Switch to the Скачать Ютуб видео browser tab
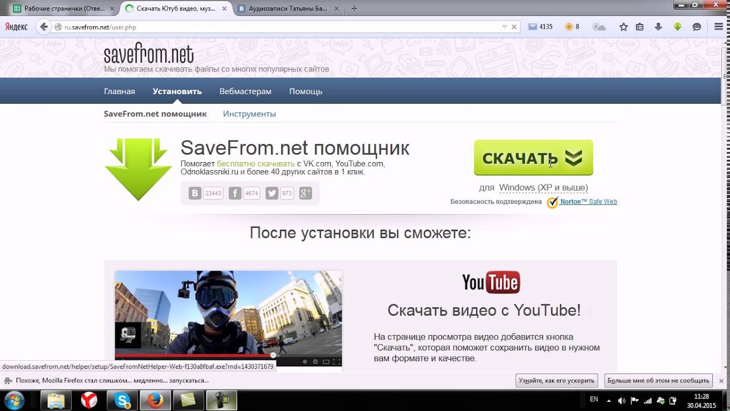The height and width of the screenshot is (411, 730). click(176, 9)
